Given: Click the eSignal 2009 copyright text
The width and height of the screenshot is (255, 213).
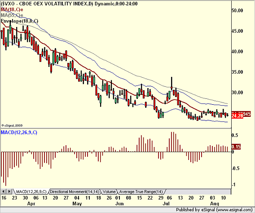Looking at the screenshot, I should click(x=12, y=125).
